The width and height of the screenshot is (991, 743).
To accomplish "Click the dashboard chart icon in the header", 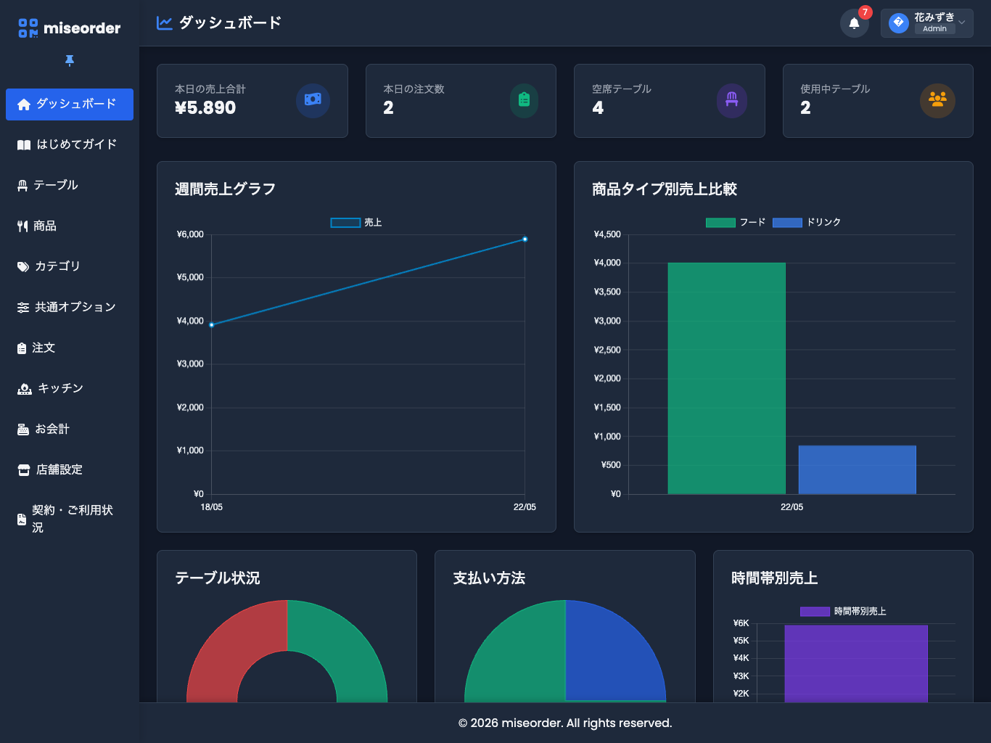I will 165,23.
